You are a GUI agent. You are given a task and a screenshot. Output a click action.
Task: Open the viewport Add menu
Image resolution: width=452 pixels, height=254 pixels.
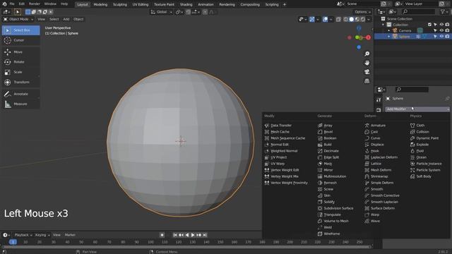coord(66,19)
